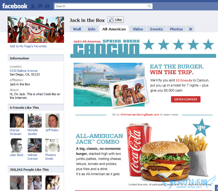218x191 pixels.
Task: Switch to the Wall tab
Action: point(77,29)
